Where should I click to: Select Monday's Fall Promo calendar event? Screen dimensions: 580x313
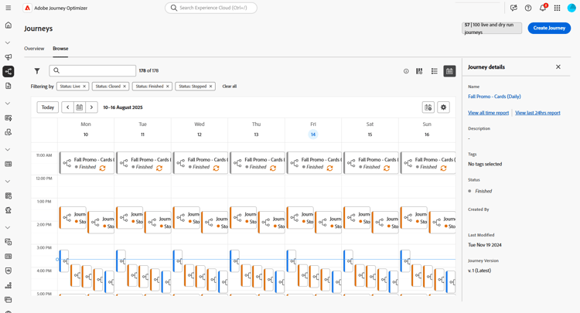(x=87, y=163)
